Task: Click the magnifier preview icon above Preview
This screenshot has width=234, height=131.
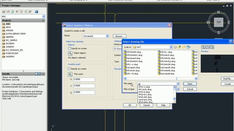Action: [203, 47]
